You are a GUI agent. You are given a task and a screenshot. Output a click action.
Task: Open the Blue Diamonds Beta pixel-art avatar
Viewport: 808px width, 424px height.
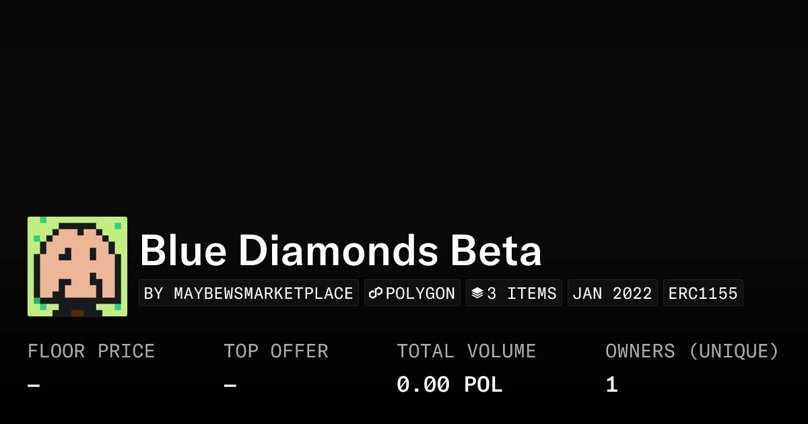[77, 267]
